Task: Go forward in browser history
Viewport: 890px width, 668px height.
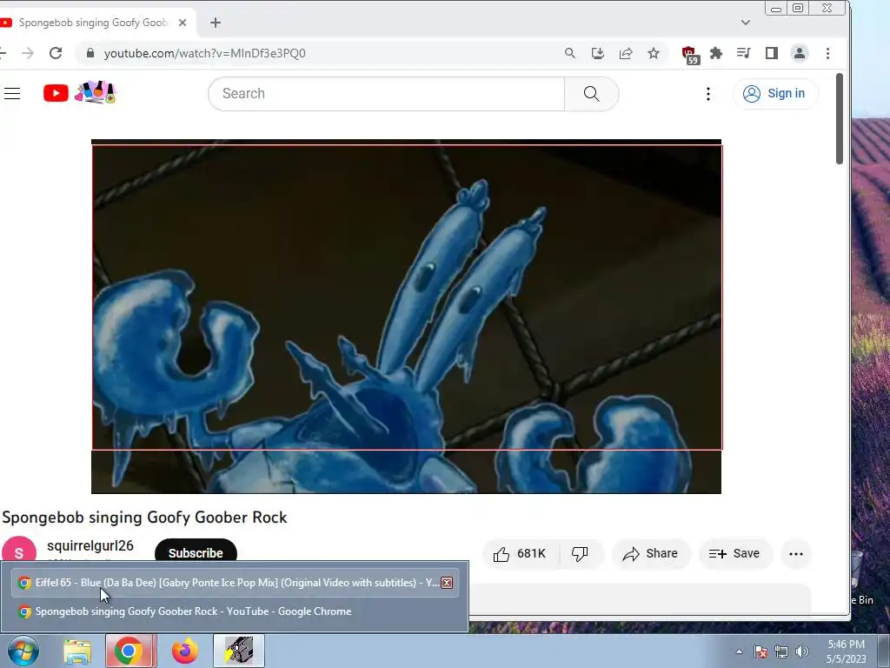Action: (x=27, y=53)
